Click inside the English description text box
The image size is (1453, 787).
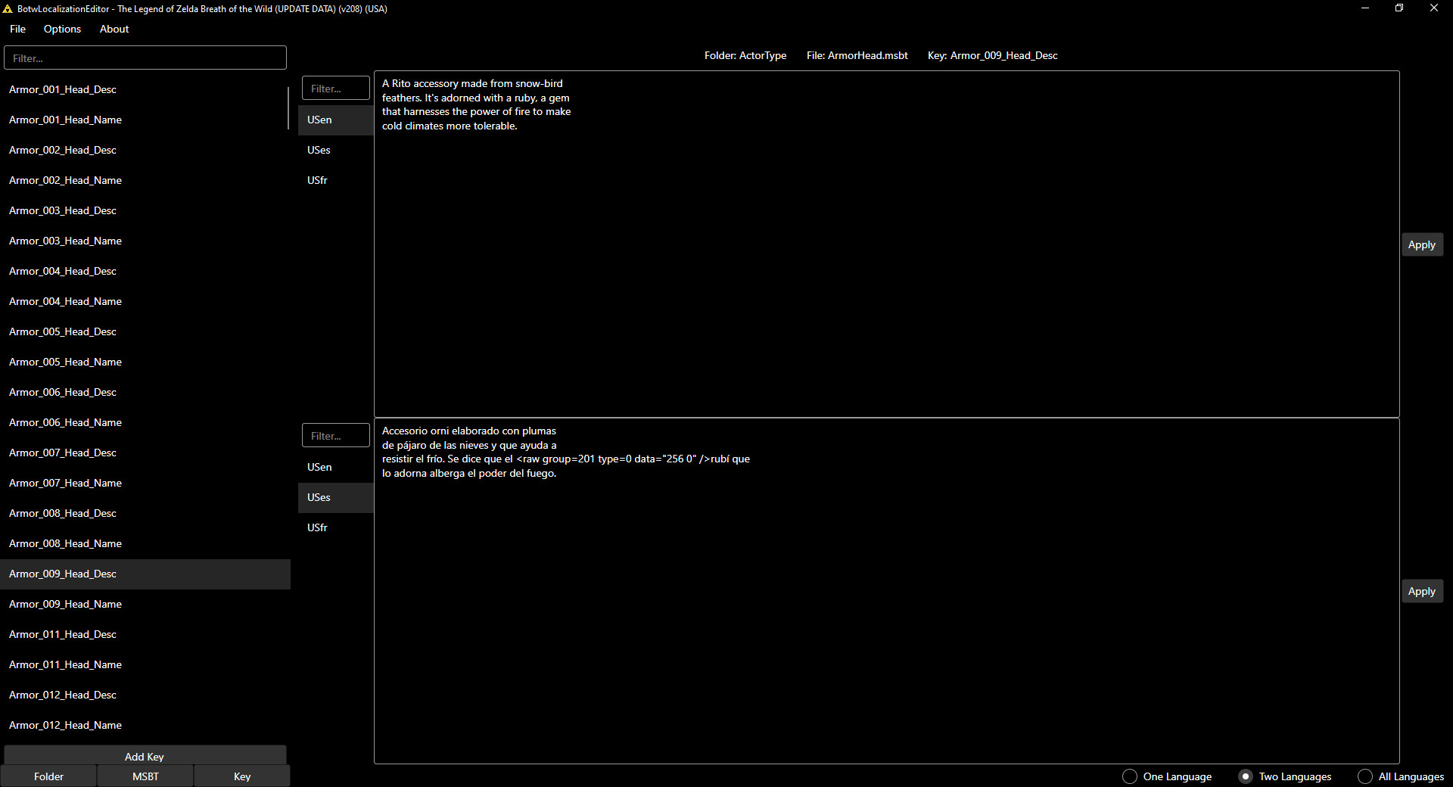(886, 244)
